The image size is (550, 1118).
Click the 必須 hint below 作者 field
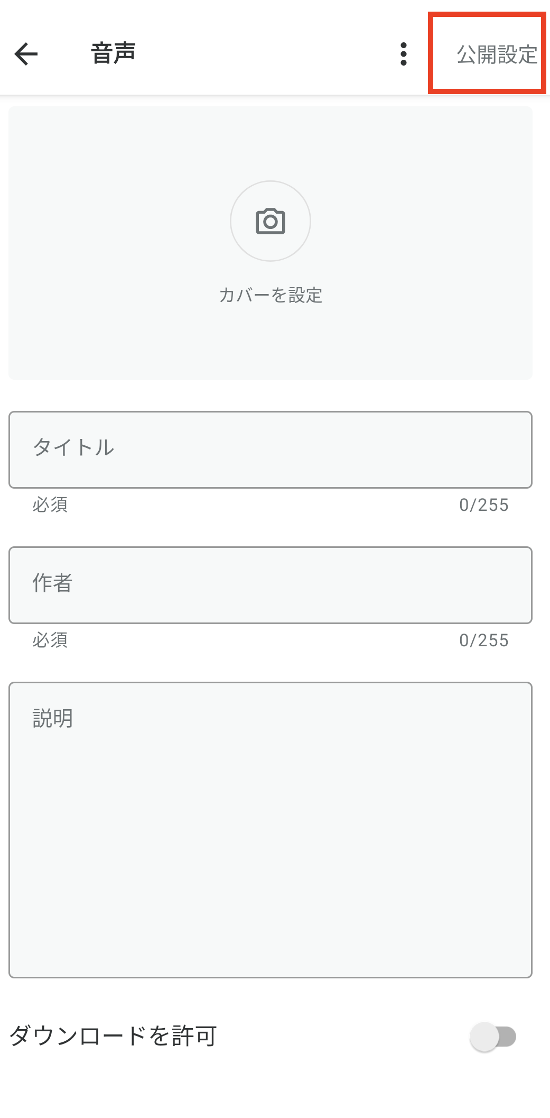point(50,640)
